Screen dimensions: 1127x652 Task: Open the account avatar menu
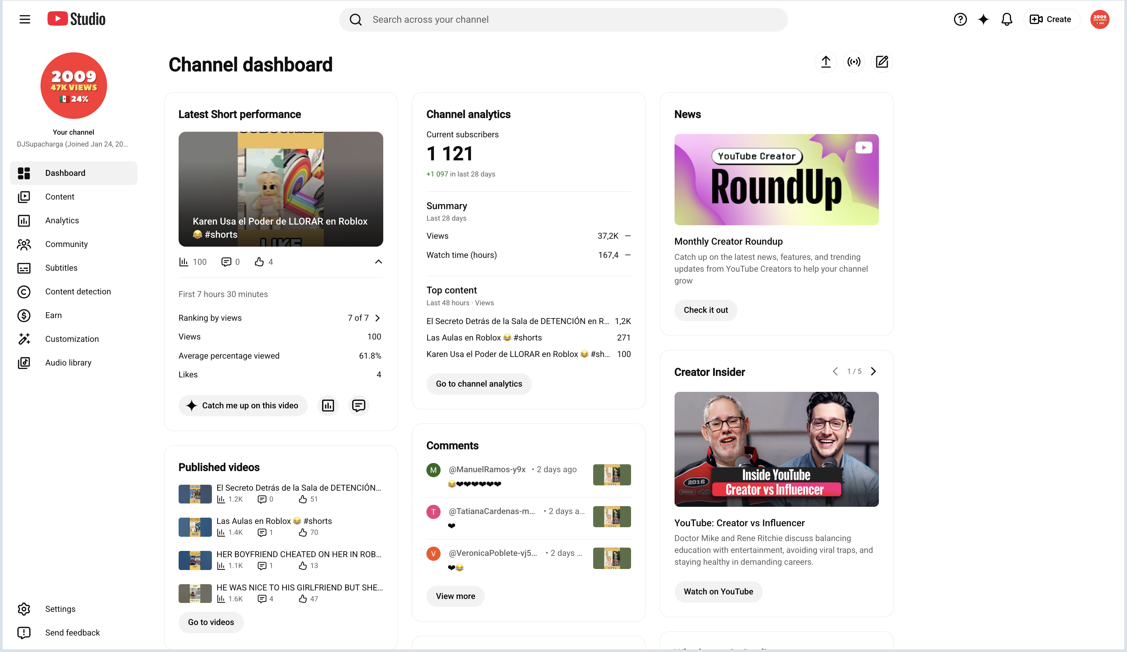1099,19
